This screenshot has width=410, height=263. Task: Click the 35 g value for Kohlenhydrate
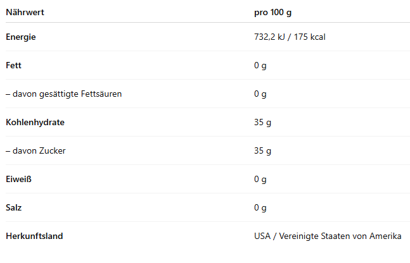point(262,122)
